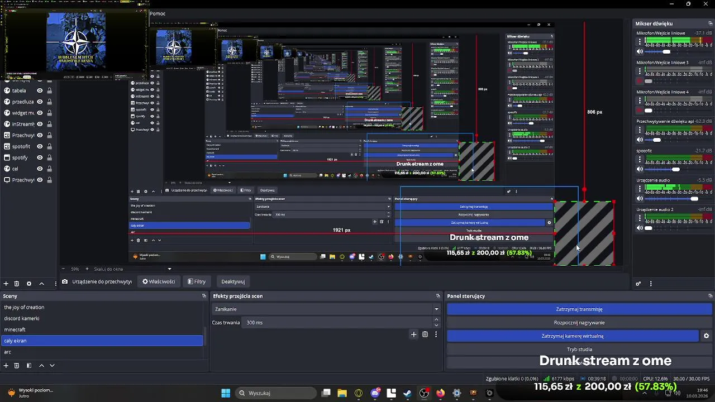715x402 pixels.
Task: Undock the Sceny panel
Action: pos(204,296)
